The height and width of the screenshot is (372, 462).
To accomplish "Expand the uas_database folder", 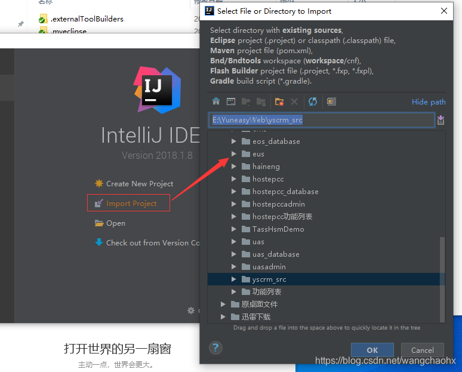I will tap(233, 254).
